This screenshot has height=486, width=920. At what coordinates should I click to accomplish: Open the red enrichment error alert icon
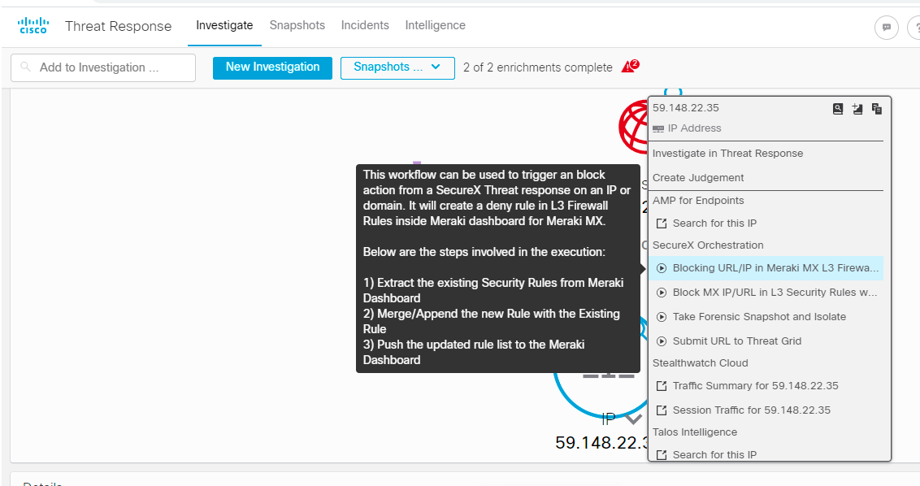tap(631, 67)
